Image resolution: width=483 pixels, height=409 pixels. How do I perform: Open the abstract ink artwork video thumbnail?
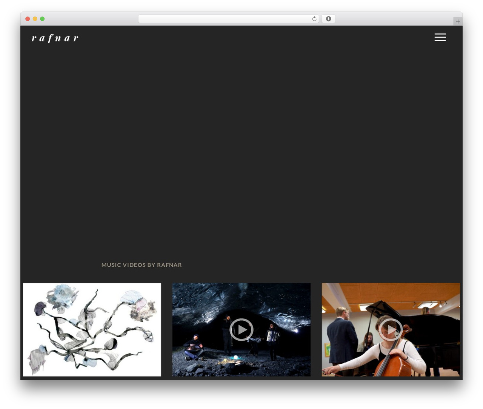coord(92,329)
